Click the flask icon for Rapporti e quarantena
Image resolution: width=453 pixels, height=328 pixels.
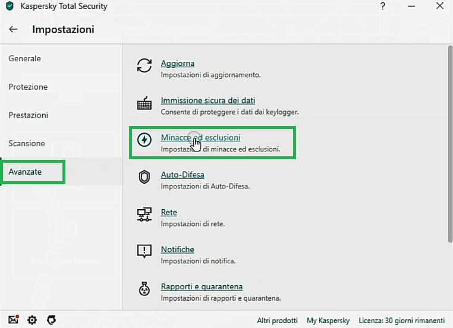(144, 289)
